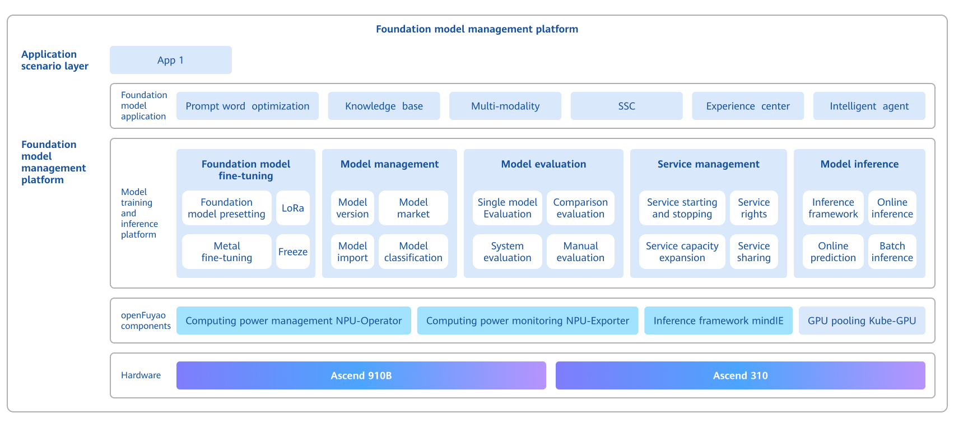
Task: Open the Experience center block
Action: (747, 106)
